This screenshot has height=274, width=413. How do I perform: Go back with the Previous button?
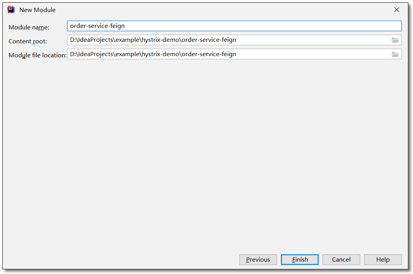click(258, 260)
